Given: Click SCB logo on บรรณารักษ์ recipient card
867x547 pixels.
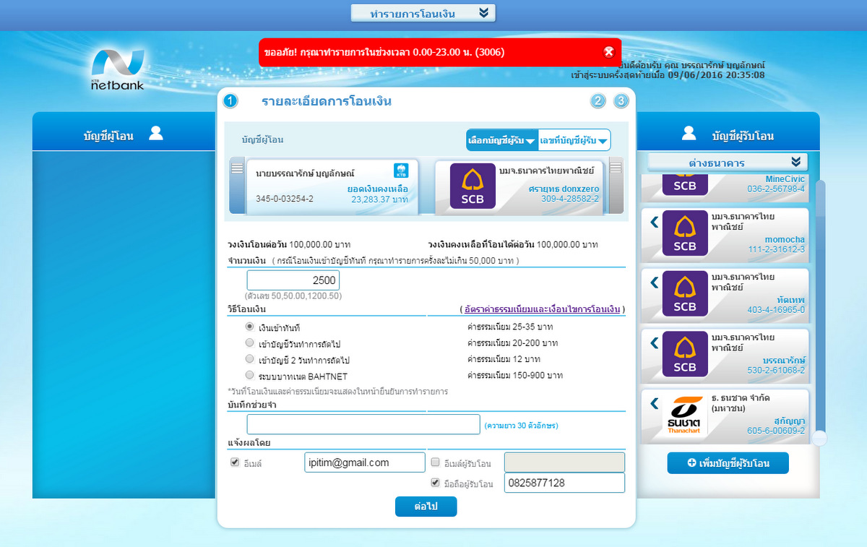Looking at the screenshot, I should click(x=685, y=355).
